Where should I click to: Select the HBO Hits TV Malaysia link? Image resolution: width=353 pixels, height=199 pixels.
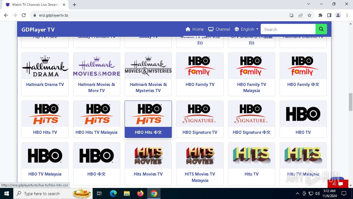[97, 132]
